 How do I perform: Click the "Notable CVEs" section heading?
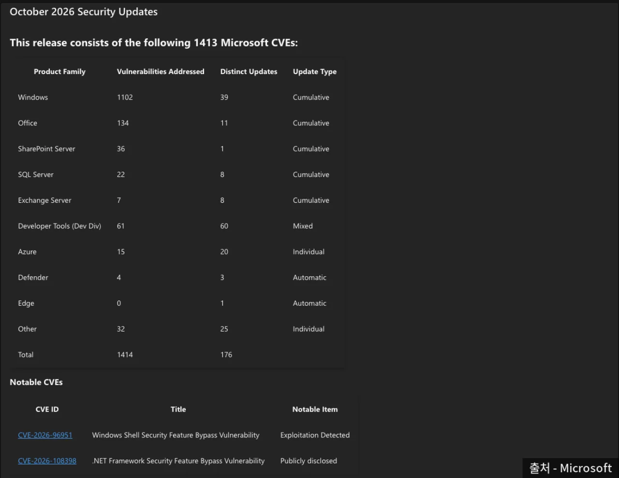coord(36,382)
